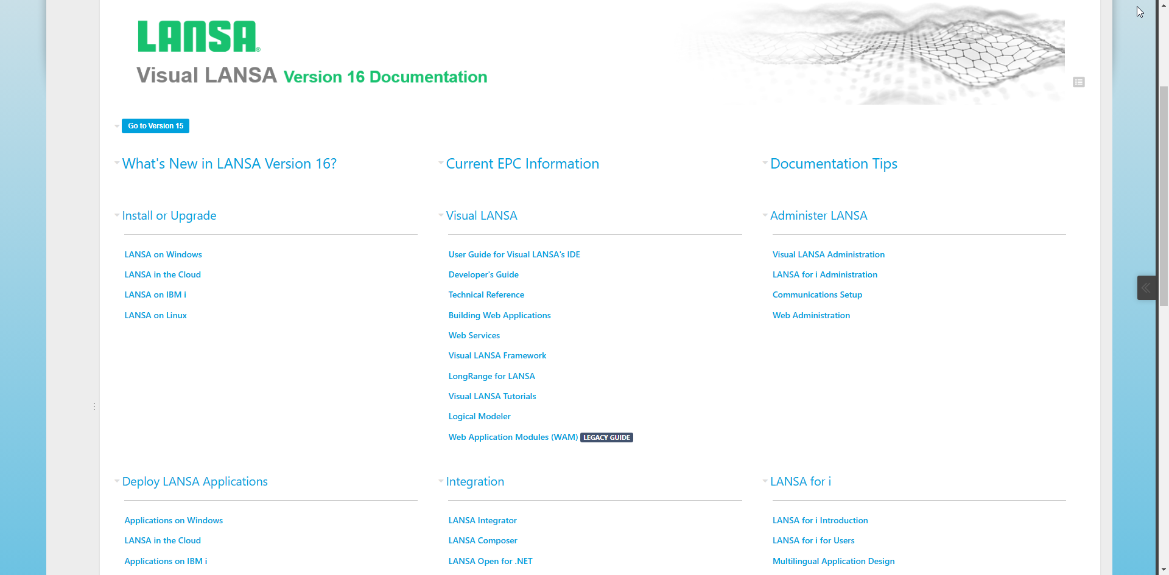Open LANSA for i Introduction link

(820, 520)
